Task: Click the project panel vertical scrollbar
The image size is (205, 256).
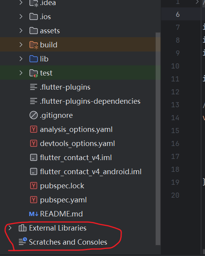Action: 158,139
